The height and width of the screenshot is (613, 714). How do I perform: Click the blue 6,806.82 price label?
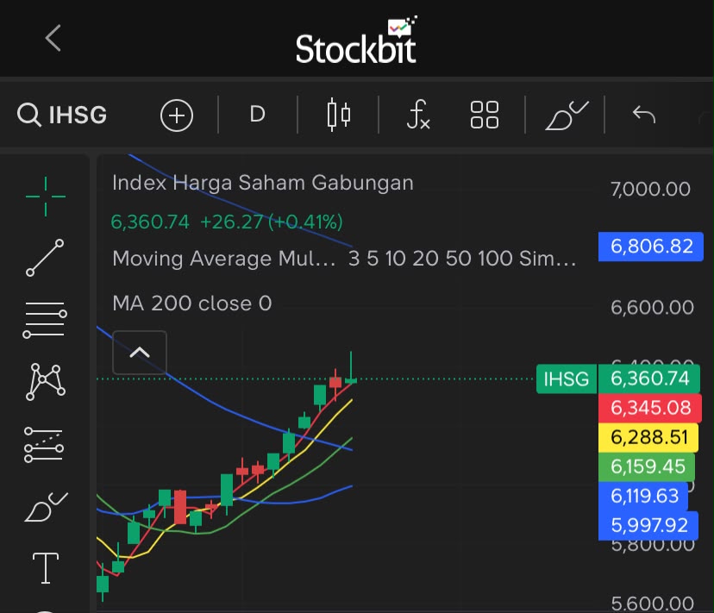pyautogui.click(x=651, y=247)
